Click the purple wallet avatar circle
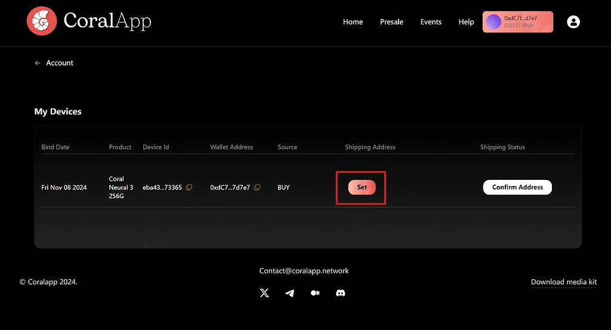This screenshot has width=611, height=330. coord(493,22)
